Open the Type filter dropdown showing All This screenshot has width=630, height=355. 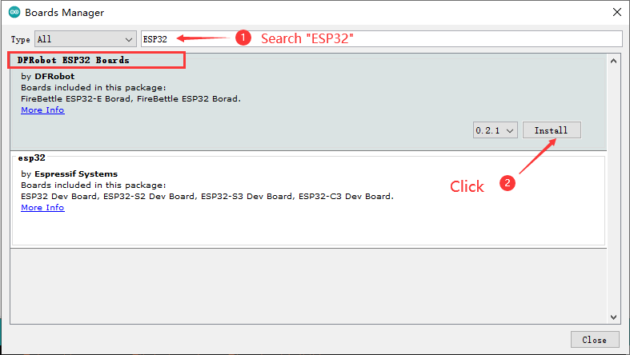point(85,39)
